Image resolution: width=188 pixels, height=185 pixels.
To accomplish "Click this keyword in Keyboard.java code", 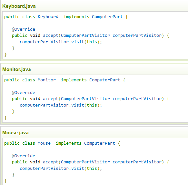I will coord(92,42).
